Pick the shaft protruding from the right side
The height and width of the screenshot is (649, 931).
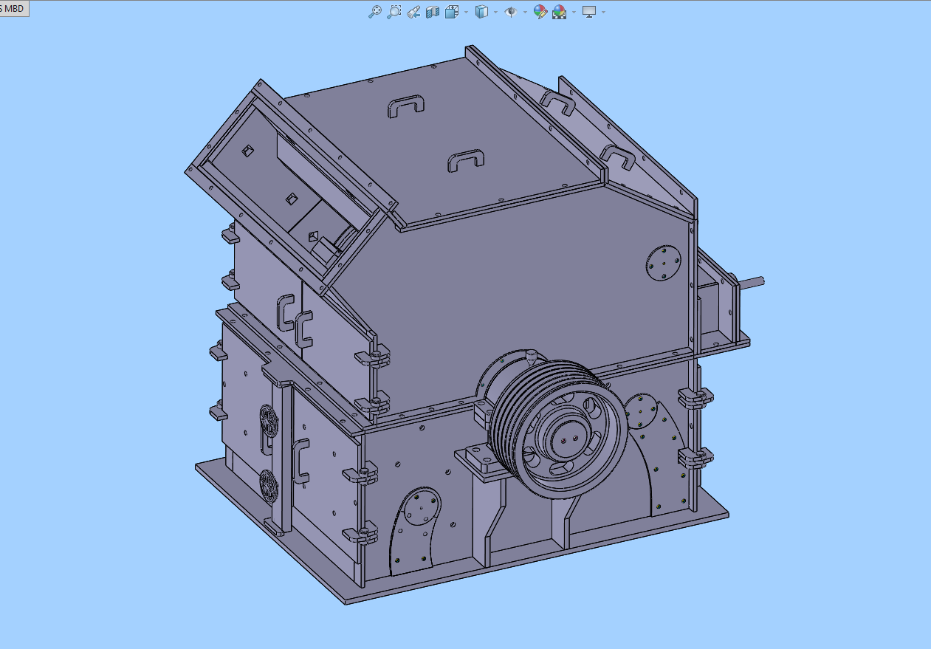coord(750,281)
